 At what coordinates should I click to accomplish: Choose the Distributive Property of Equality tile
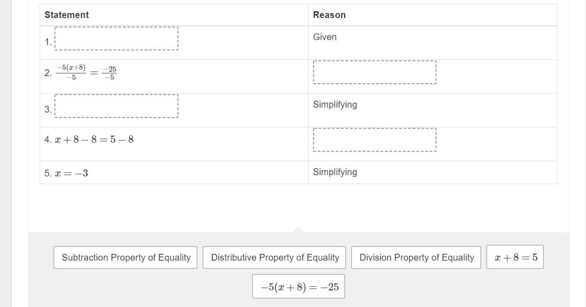(x=274, y=257)
